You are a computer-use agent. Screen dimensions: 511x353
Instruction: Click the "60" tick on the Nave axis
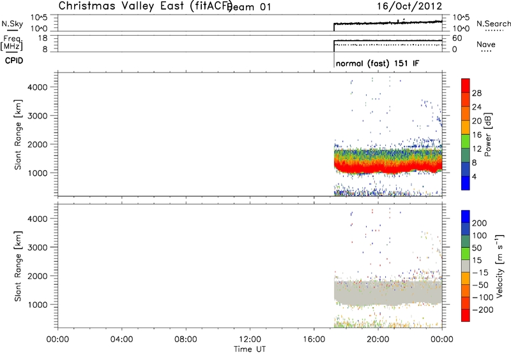click(x=457, y=38)
